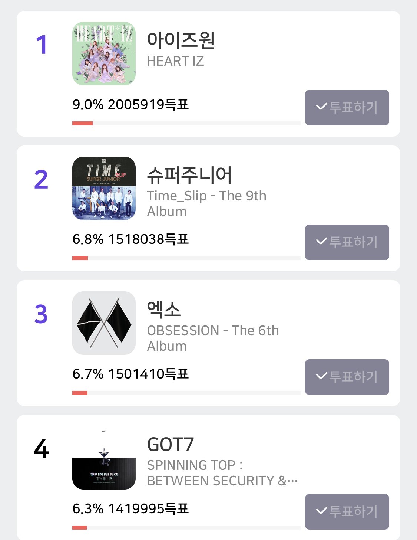Click the rank number 1 badge
The image size is (417, 540).
tap(41, 45)
